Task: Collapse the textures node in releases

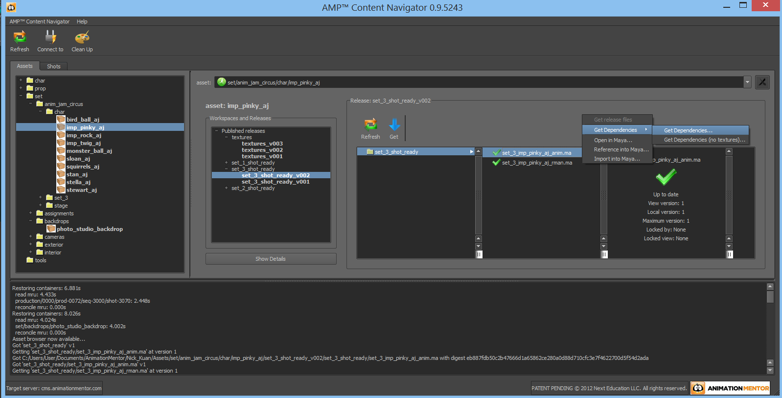Action: pos(226,137)
